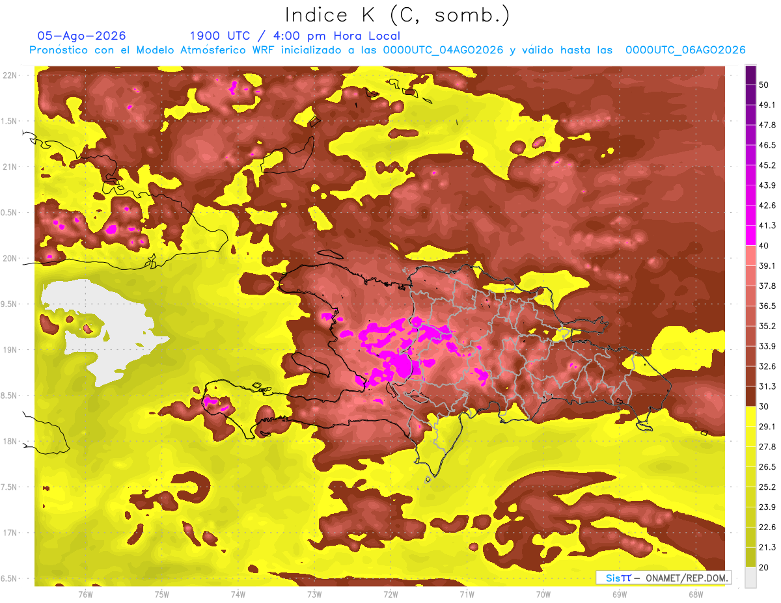Click the legend value "27.8"

(767, 447)
